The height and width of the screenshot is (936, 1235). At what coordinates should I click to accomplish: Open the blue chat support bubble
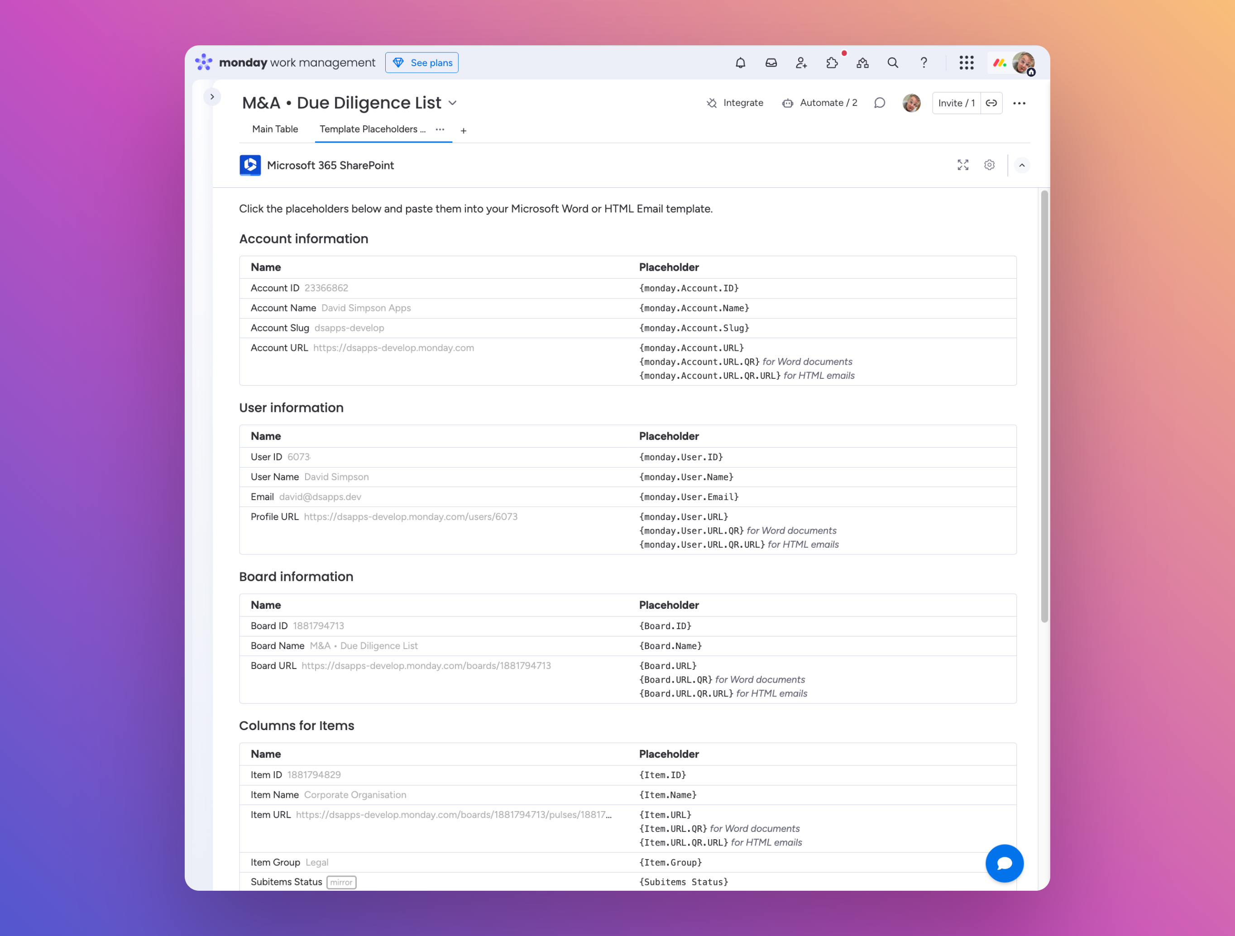[x=1004, y=863]
